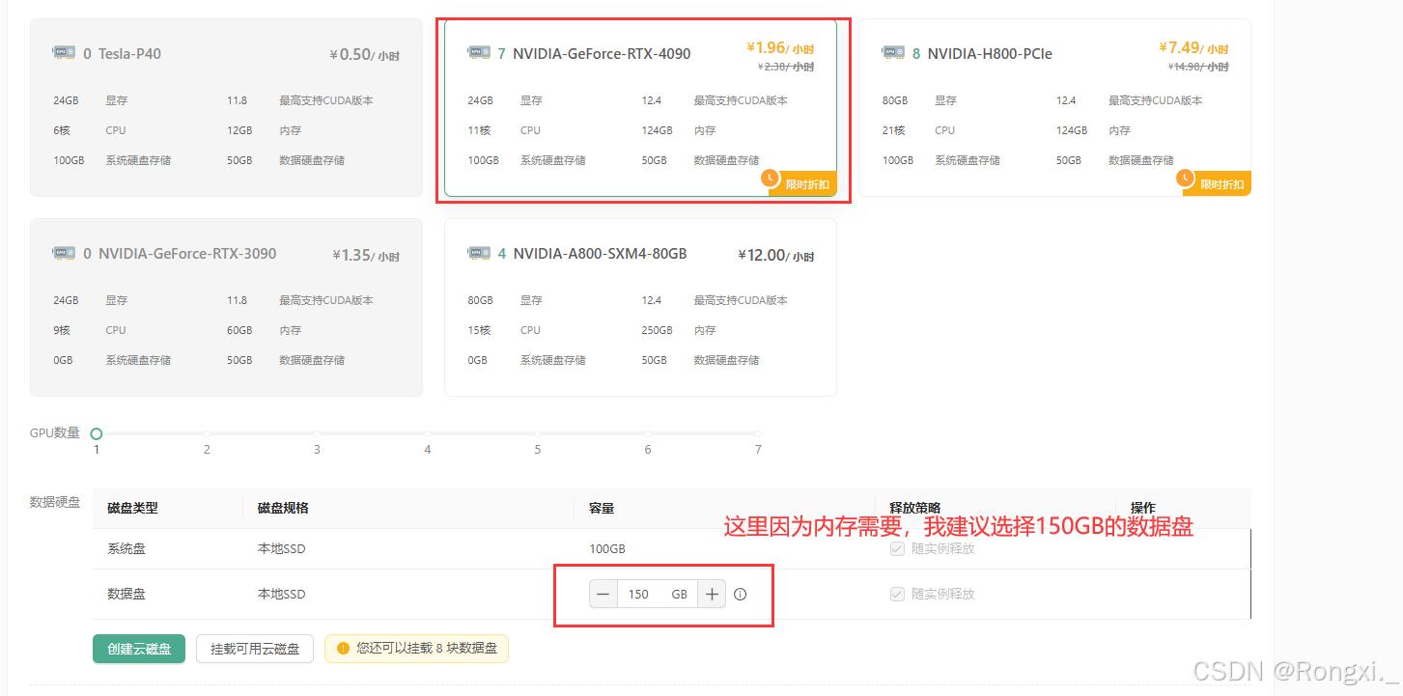Set GPU count slider to 4
The image size is (1403, 696).
(427, 434)
